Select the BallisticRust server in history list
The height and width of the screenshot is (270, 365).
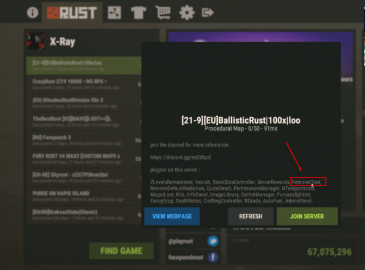pos(84,66)
